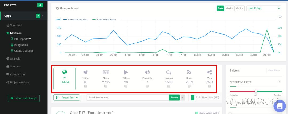Collapse the Oppo project chevron
288x114 pixels.
pyautogui.click(x=43, y=16)
